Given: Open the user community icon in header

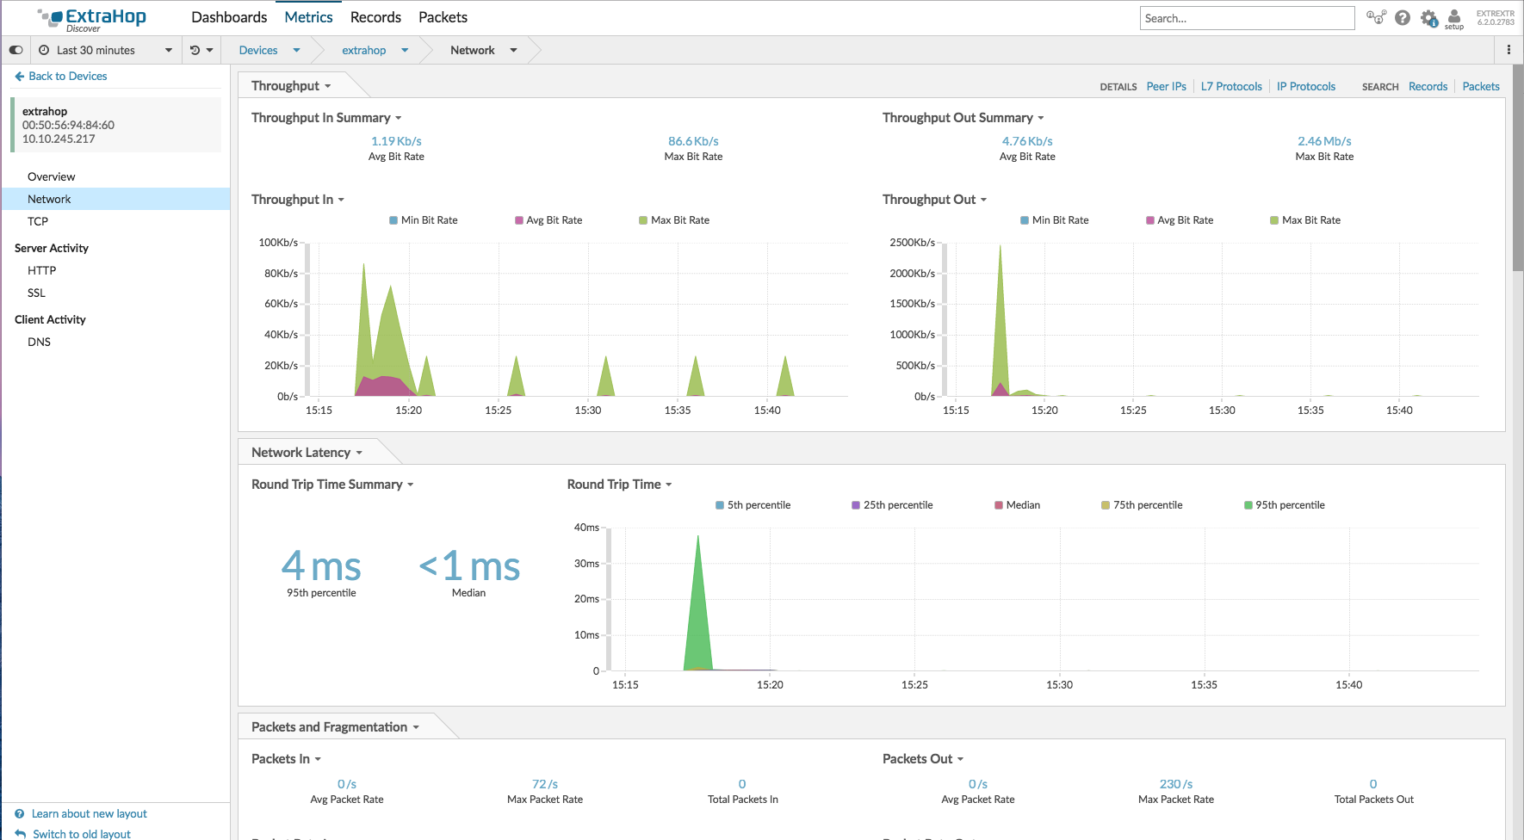Looking at the screenshot, I should coord(1376,17).
